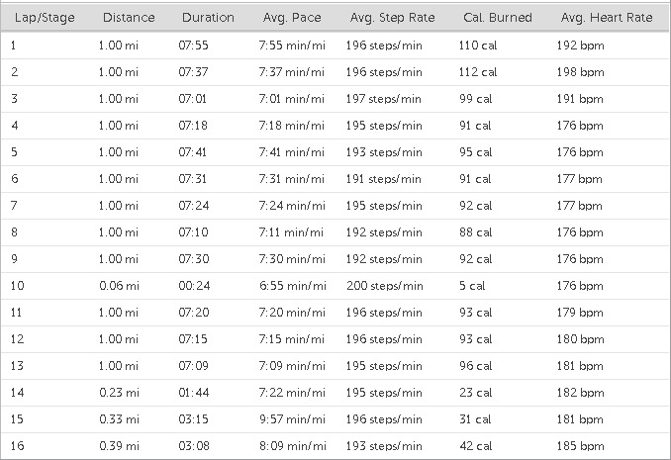This screenshot has height=460, width=671.
Task: Select the 112 cal burned cell
Action: click(476, 72)
